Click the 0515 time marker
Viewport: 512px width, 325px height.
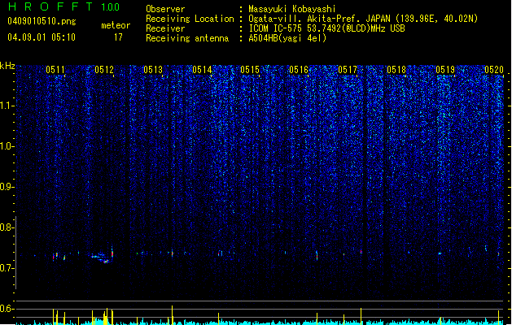[250, 70]
